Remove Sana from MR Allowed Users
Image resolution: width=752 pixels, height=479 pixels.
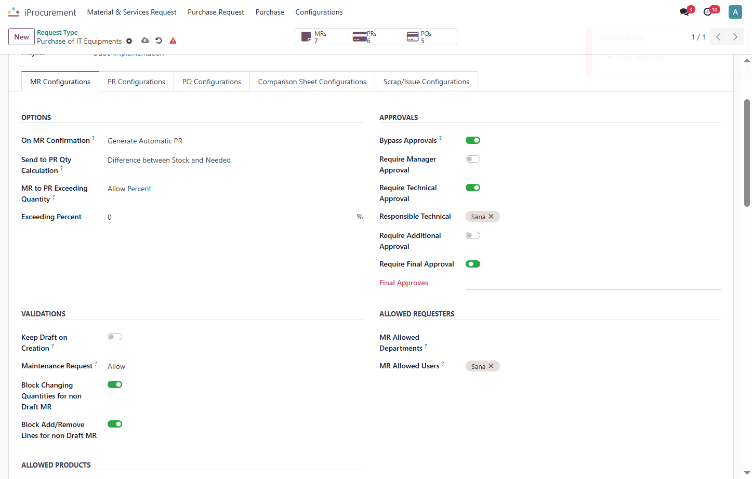tap(491, 366)
